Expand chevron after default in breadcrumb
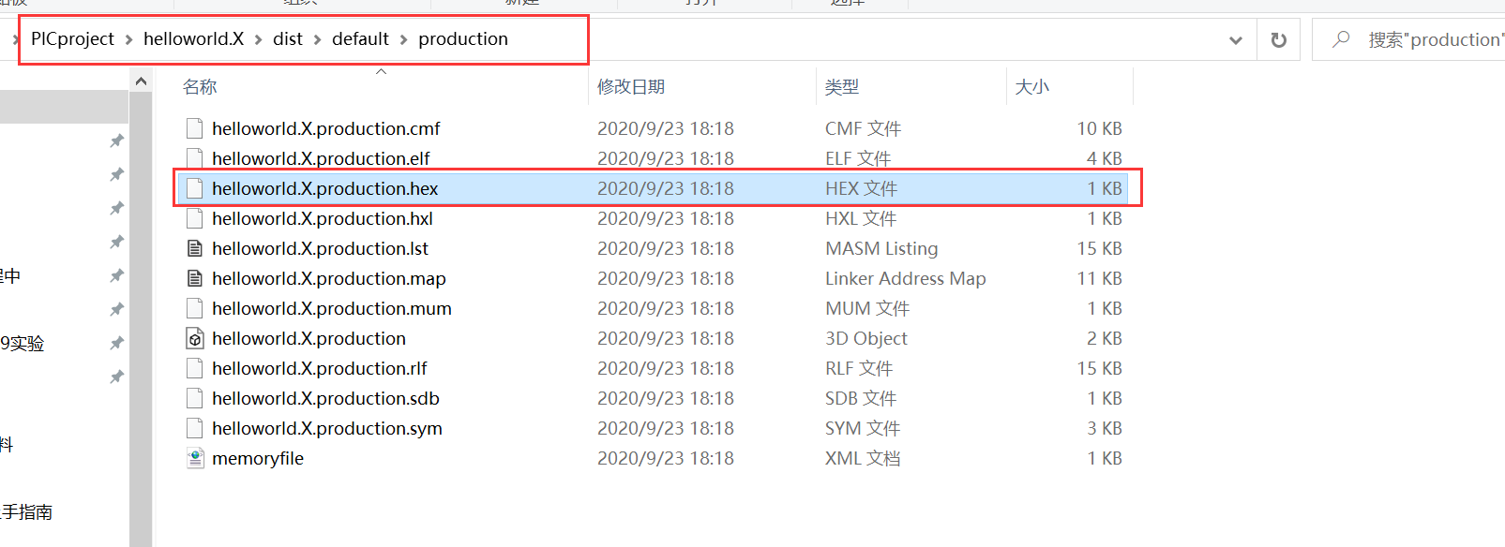1505x547 pixels. coord(403,39)
